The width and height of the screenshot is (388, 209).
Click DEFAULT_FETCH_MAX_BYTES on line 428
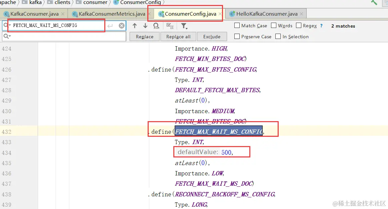(x=218, y=90)
